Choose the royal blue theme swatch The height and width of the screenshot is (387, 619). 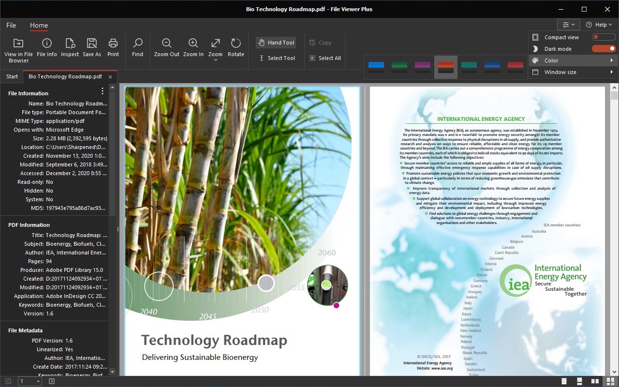[x=492, y=67]
